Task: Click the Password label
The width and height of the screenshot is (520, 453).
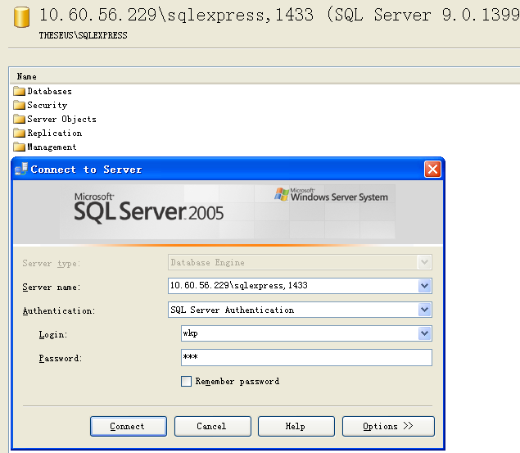Action: 61,359
